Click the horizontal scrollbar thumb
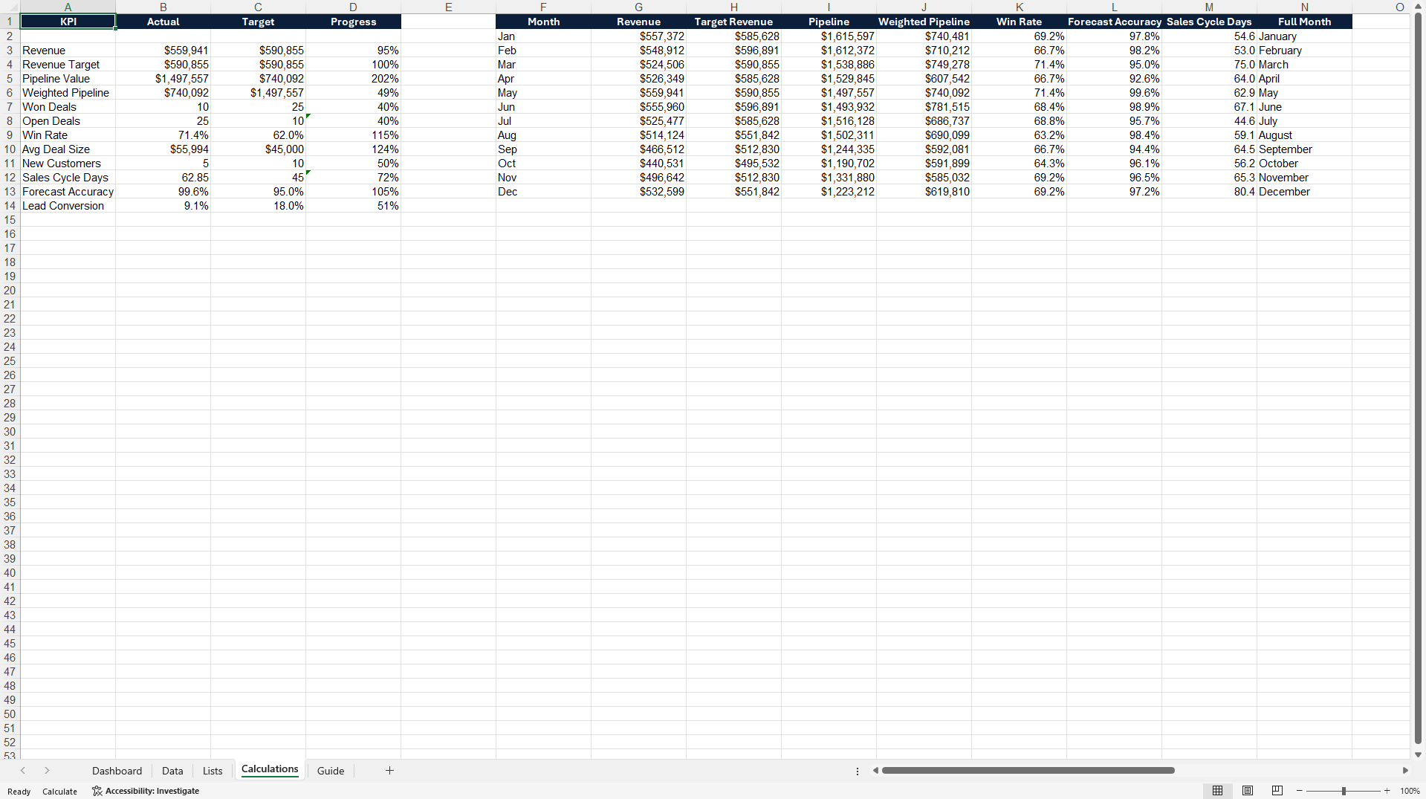 [1028, 771]
